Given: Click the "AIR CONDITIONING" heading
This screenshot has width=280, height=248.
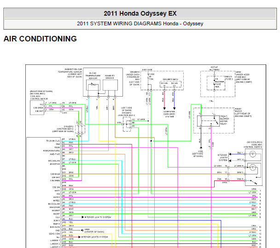Looking at the screenshot, I should [40, 39].
